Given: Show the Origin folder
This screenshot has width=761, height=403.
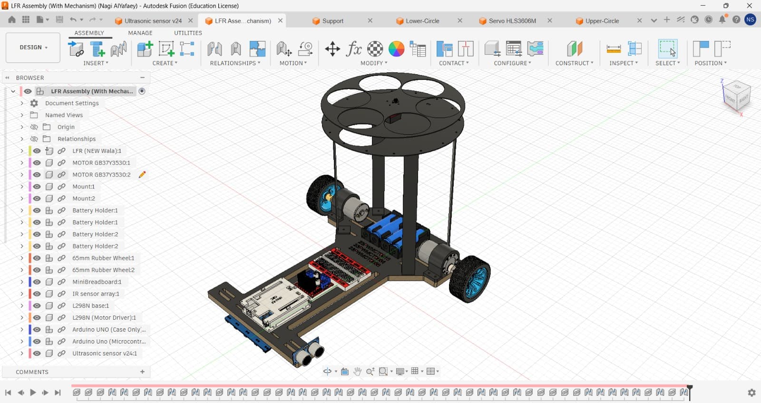Looking at the screenshot, I should 34,127.
